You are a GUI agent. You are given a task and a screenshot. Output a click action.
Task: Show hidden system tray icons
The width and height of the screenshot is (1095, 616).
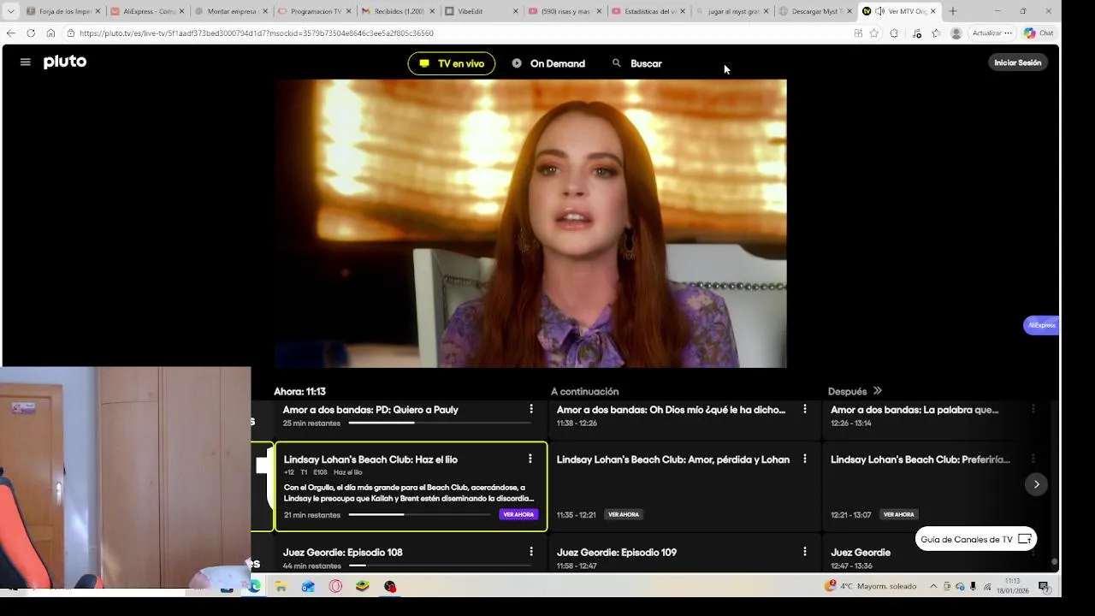(933, 586)
